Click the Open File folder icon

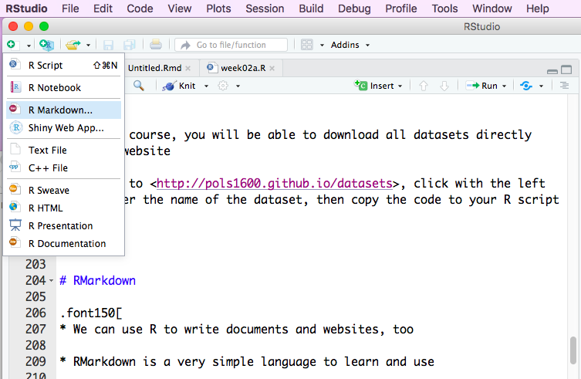pyautogui.click(x=73, y=45)
